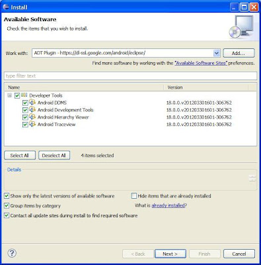Image resolution: width=261 pixels, height=265 pixels.
Task: Click the Cancel button
Action: [239, 254]
